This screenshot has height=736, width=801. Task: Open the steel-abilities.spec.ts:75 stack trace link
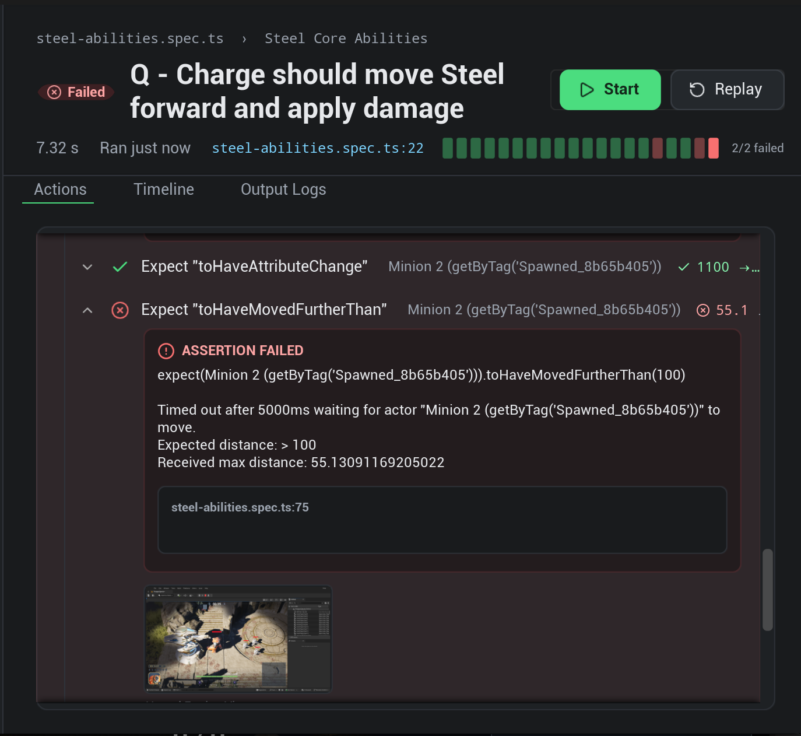click(240, 507)
